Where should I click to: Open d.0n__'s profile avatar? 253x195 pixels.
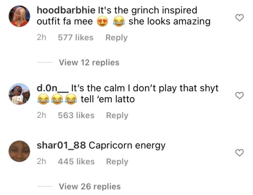pyautogui.click(x=20, y=94)
